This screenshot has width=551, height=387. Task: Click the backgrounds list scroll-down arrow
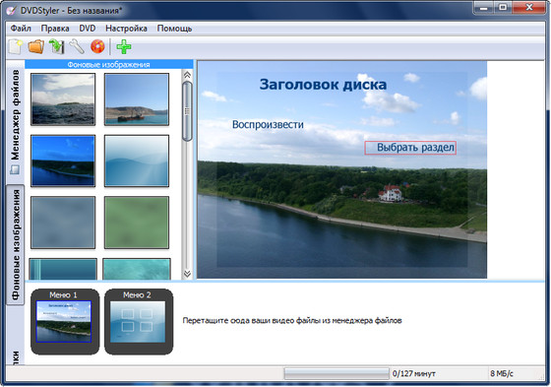tap(187, 274)
